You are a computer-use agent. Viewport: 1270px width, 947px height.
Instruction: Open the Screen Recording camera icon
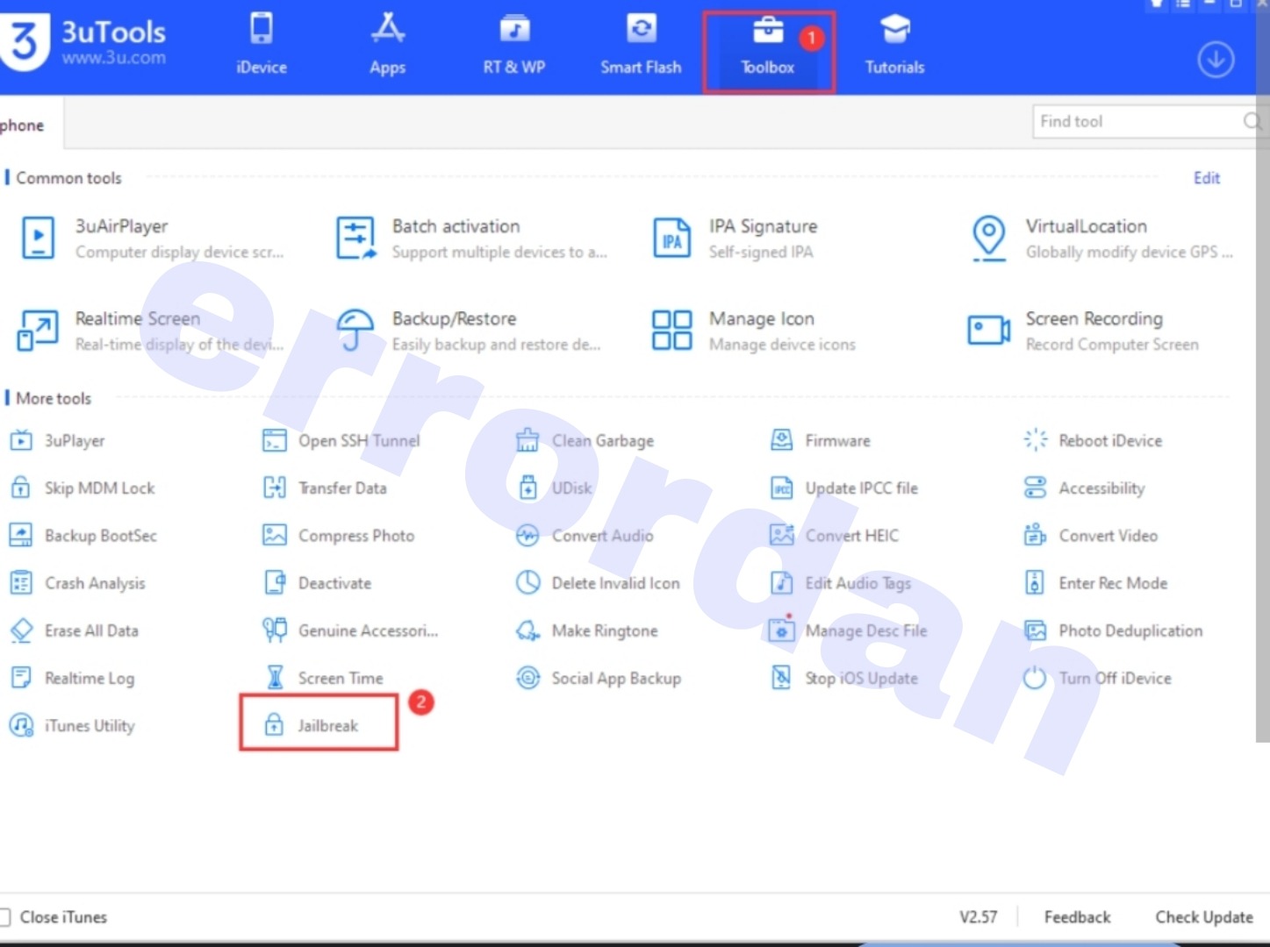tap(989, 331)
